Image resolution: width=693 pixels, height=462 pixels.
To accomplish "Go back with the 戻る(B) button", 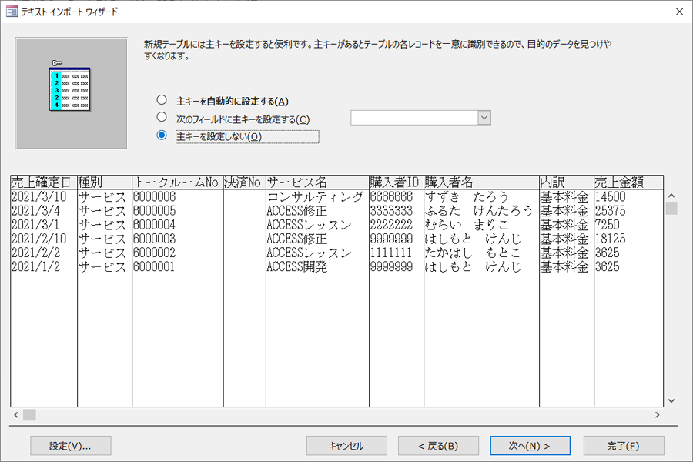I will (x=438, y=446).
